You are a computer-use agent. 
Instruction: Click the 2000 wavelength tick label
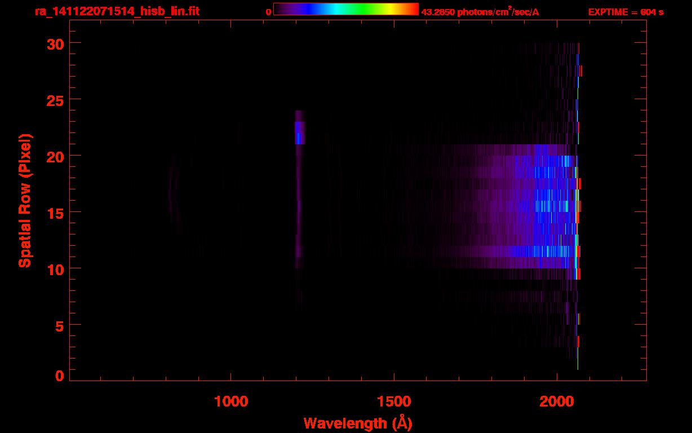click(557, 401)
